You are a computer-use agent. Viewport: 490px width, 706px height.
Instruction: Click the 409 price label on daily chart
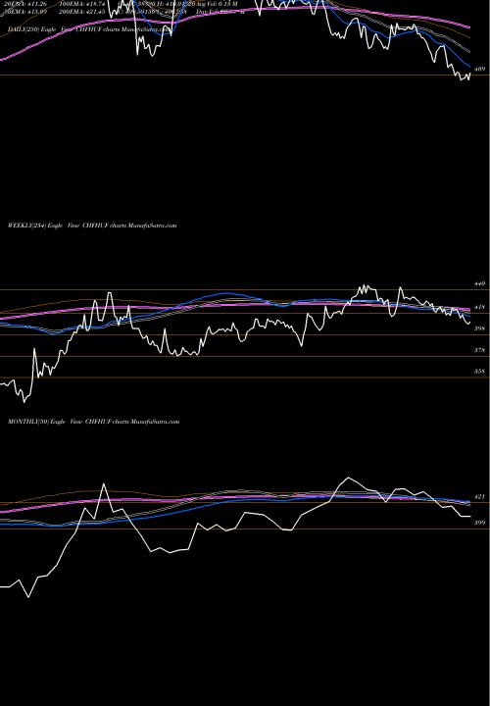(x=479, y=69)
